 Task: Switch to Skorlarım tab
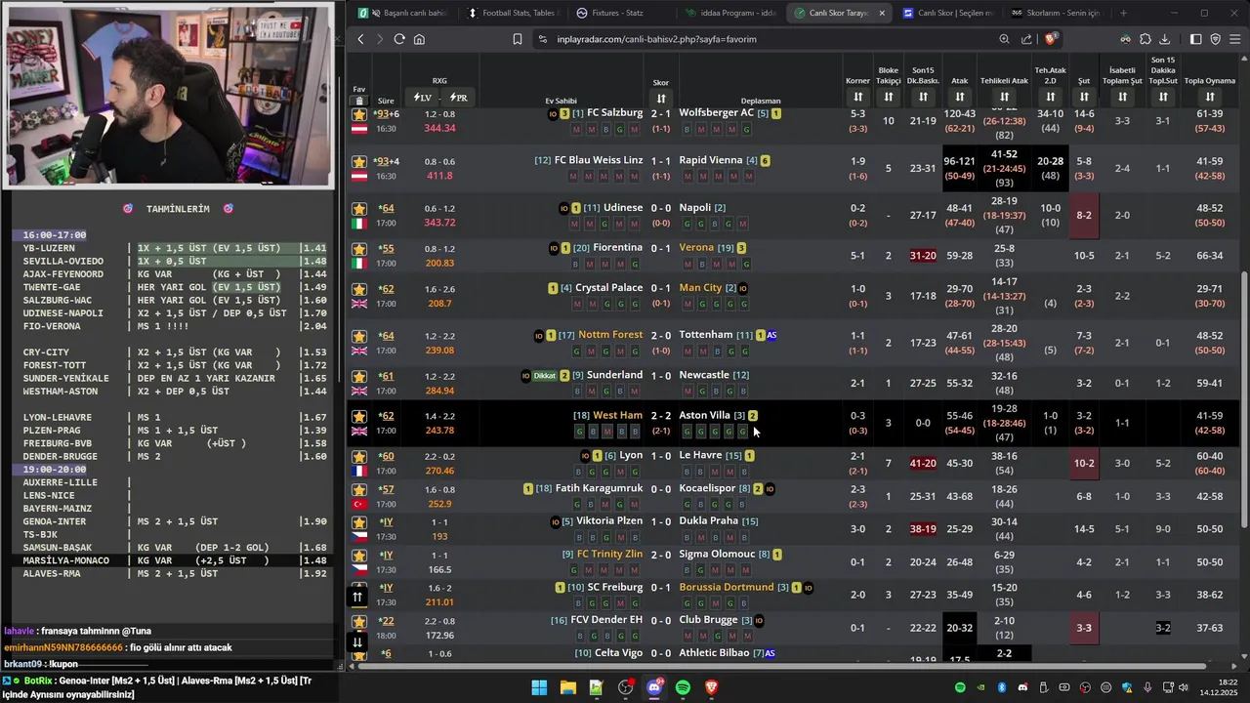1057,13
